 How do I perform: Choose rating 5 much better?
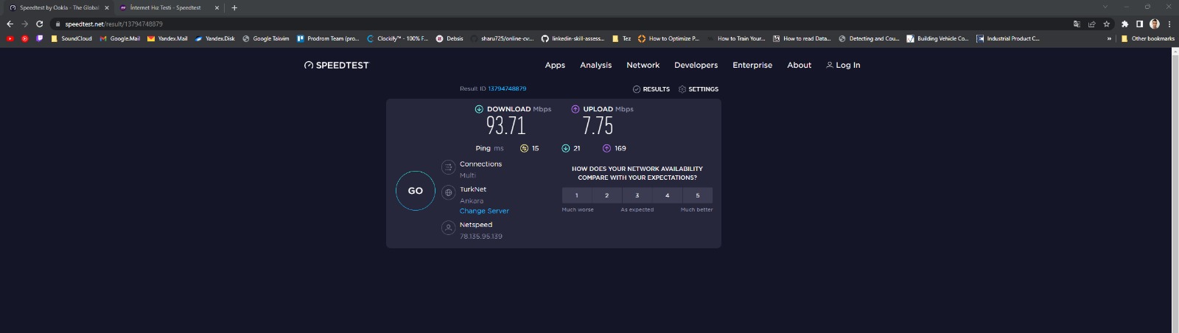[x=697, y=195]
